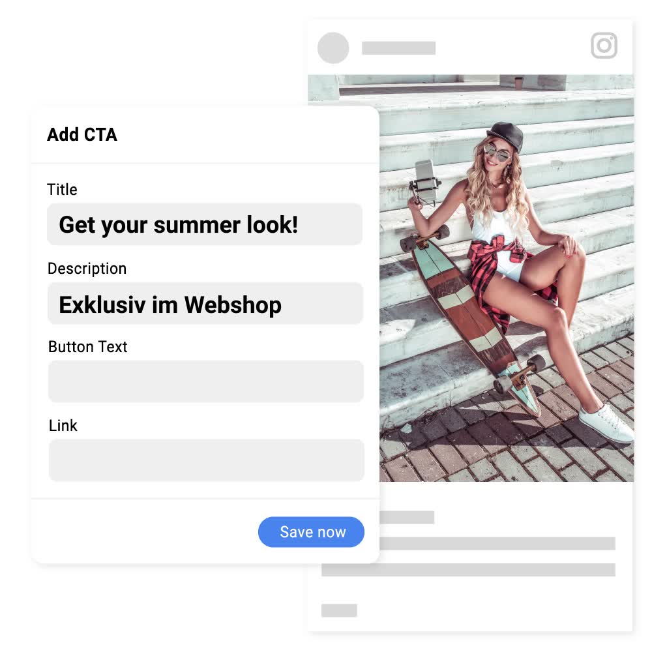Viewport: 652px width, 652px height.
Task: Click the longboard in the post photo
Action: pyautogui.click(x=472, y=318)
